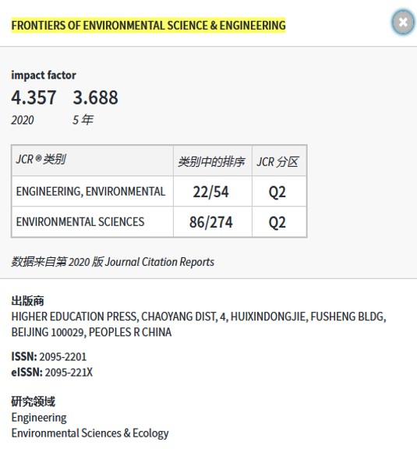Viewport: 417px width, 449px height.
Task: Click the 86/274 ranking cell
Action: pyautogui.click(x=213, y=222)
